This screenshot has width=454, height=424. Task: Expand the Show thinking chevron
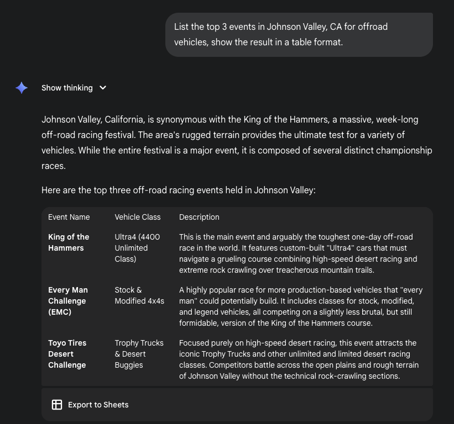(103, 88)
